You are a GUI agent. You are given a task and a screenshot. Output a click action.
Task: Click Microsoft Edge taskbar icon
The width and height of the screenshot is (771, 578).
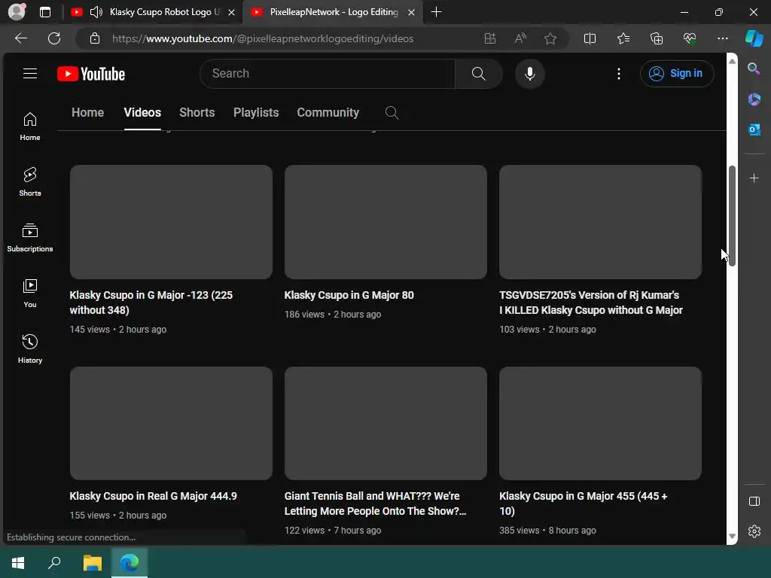click(130, 563)
